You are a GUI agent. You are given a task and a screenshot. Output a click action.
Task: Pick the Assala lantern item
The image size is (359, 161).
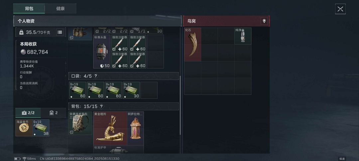tap(136, 128)
